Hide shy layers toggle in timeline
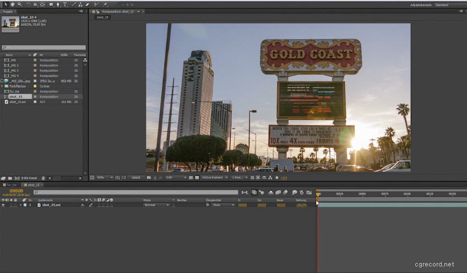This screenshot has width=467, height=273. coord(271,192)
